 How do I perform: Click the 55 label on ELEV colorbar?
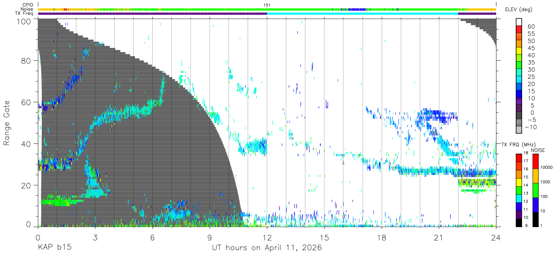tap(531, 34)
